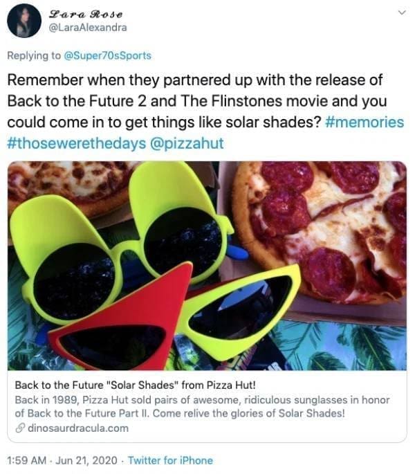Click the Jun 21, 2020 date

point(84,460)
